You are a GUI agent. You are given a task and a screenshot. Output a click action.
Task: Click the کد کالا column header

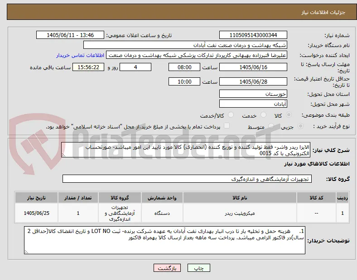point(316,198)
